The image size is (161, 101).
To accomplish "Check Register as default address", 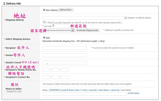I will click(x=126, y=18).
